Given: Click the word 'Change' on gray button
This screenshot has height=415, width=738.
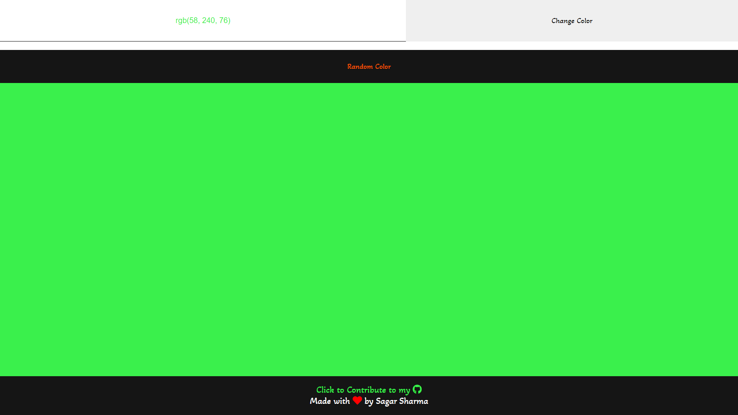Looking at the screenshot, I should [x=563, y=21].
